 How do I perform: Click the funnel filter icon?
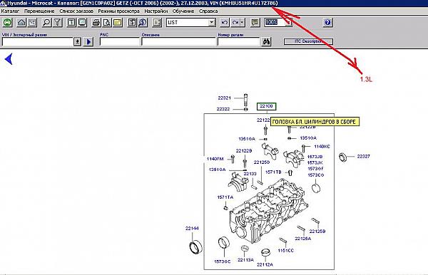(x=58, y=22)
